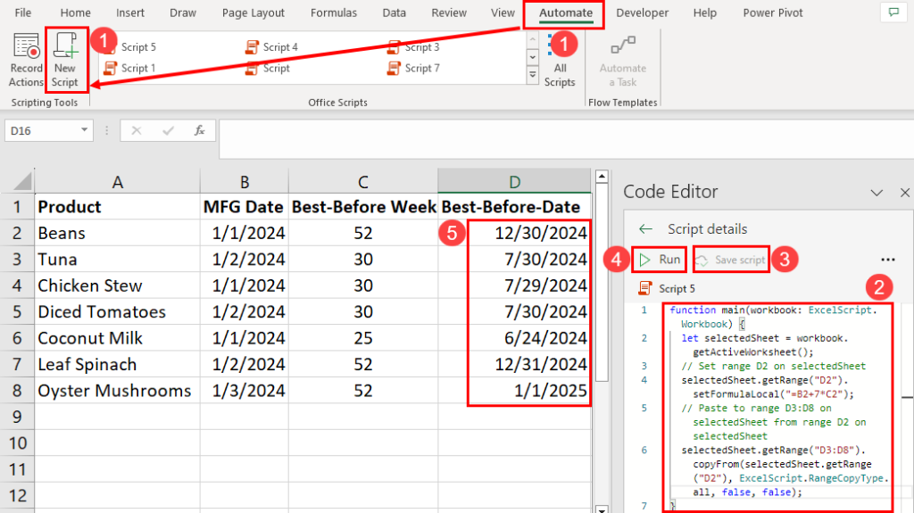Click the vertical scrollbar thumb of the sheet
Viewport: 914px width, 513px height.
[602, 283]
